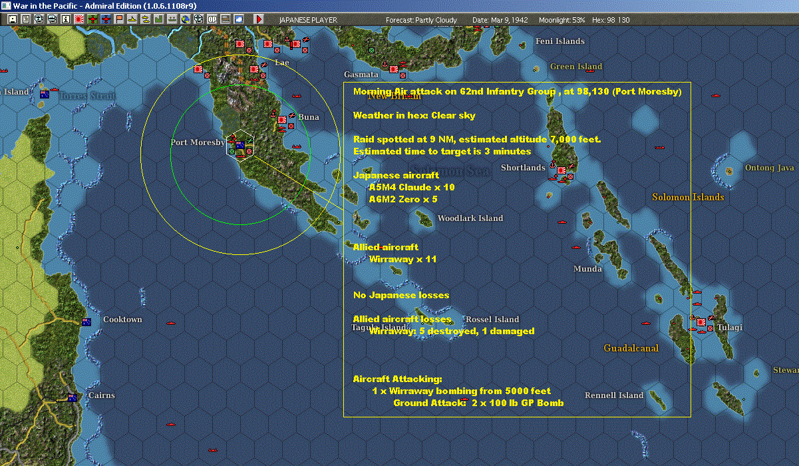Click the JAPANESE PLAYER status text
The image size is (799, 466).
tap(308, 20)
